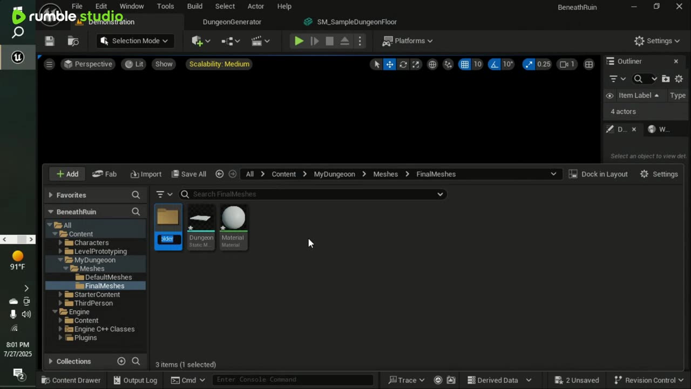Select the DefaultMeshes folder in the tree

(108, 278)
